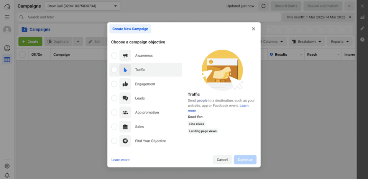Viewport: 368px width, 179px height.
Task: Open the Columns dropdown
Action: [273, 42]
